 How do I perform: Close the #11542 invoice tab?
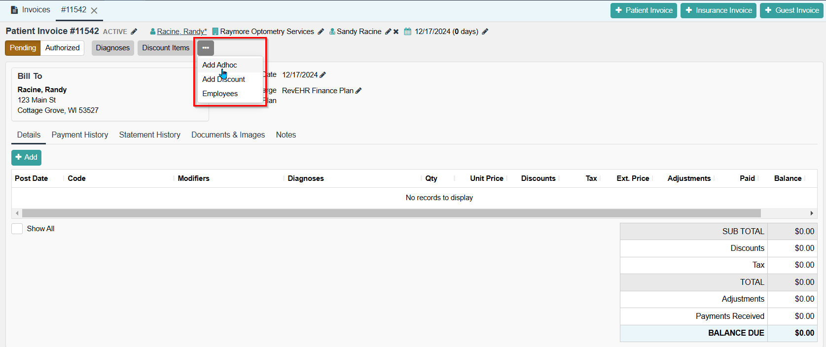click(94, 10)
